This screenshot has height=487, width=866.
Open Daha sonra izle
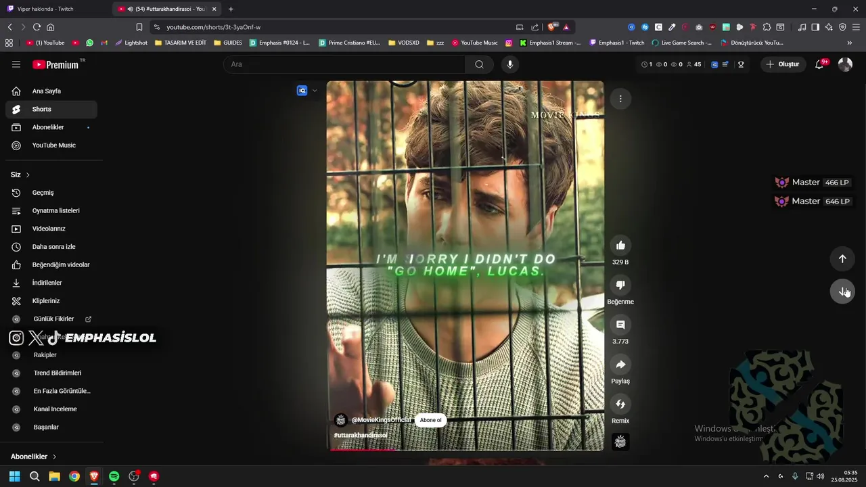coord(51,247)
